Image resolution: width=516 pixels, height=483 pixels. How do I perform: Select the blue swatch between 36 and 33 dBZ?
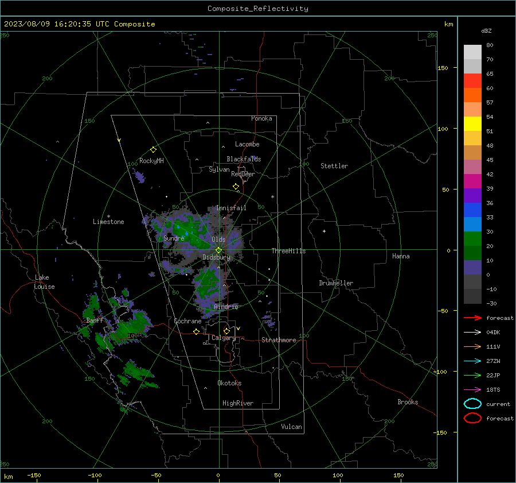click(472, 210)
